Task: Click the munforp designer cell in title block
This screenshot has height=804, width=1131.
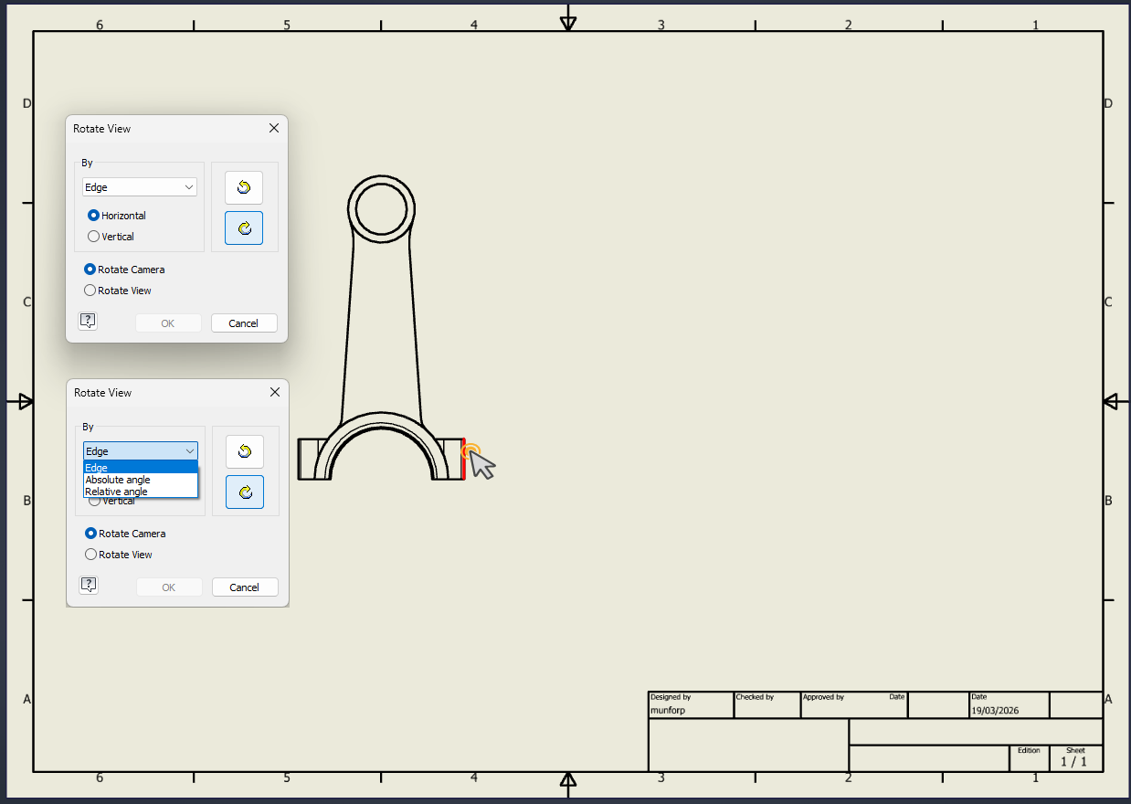Action: click(x=691, y=704)
